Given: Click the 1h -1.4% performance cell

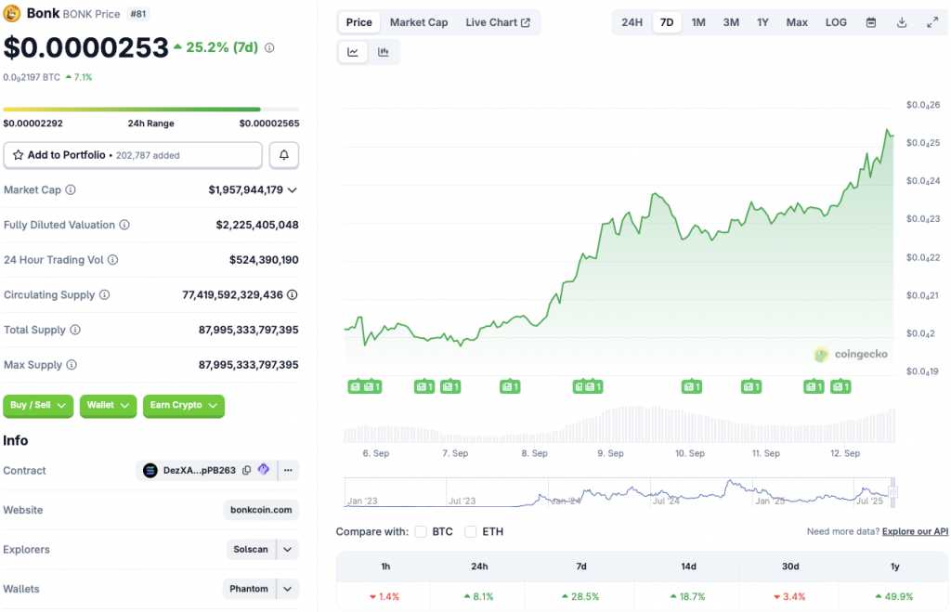Looking at the screenshot, I should (x=384, y=597).
